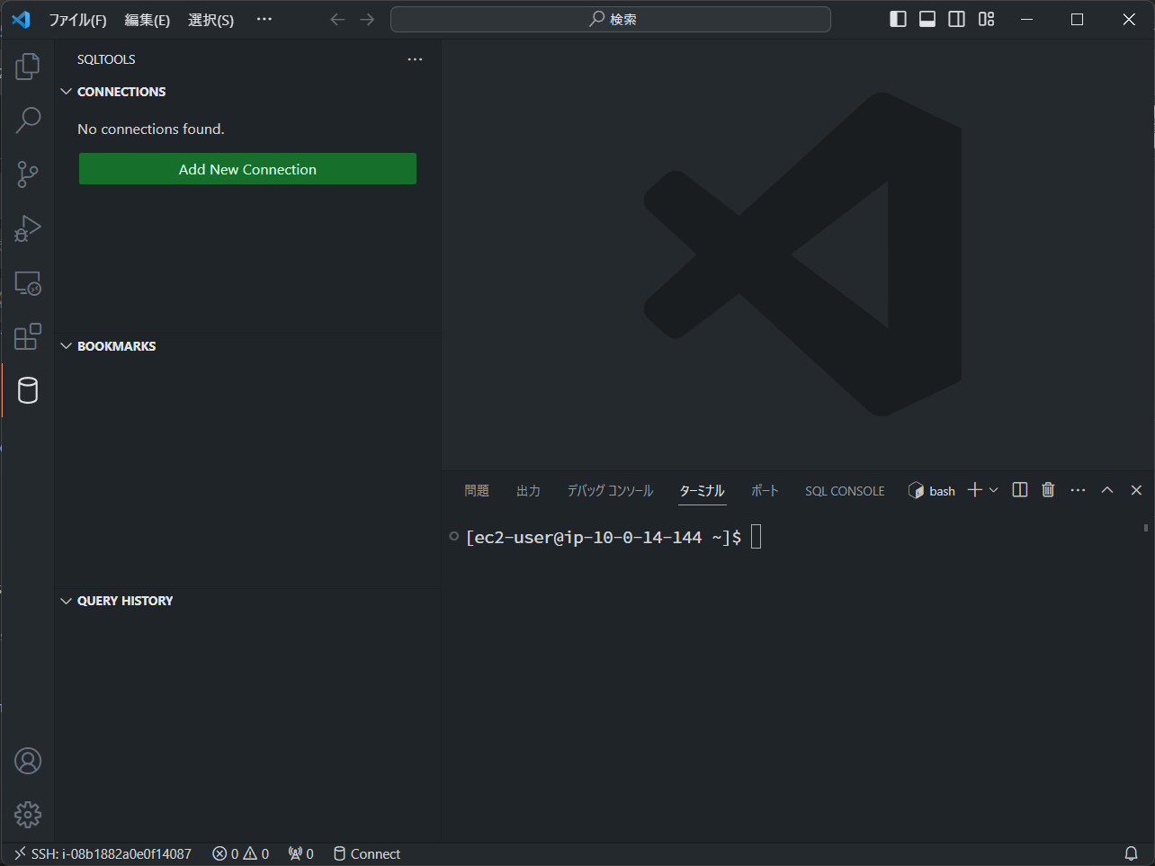Collapse the CONNECTIONS section
Viewport: 1155px width, 866px height.
coord(67,92)
